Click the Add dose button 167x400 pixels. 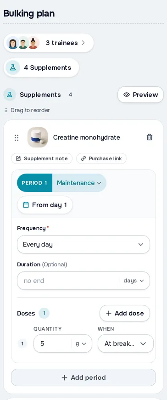coord(125,313)
